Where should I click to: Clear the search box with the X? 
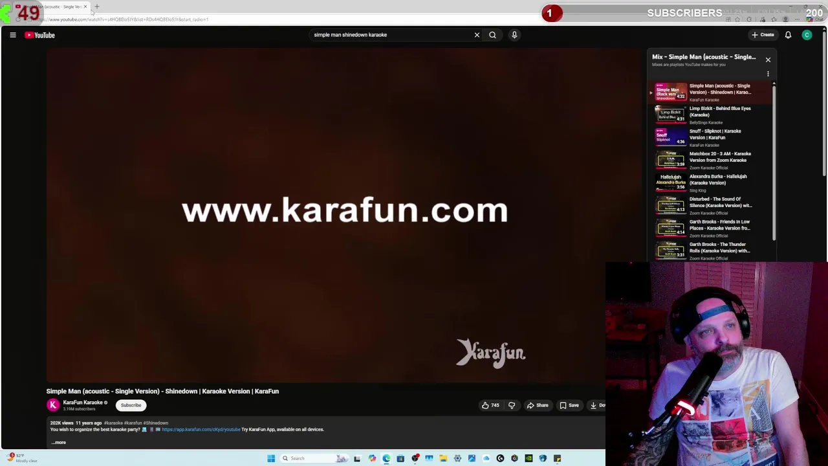pos(477,35)
